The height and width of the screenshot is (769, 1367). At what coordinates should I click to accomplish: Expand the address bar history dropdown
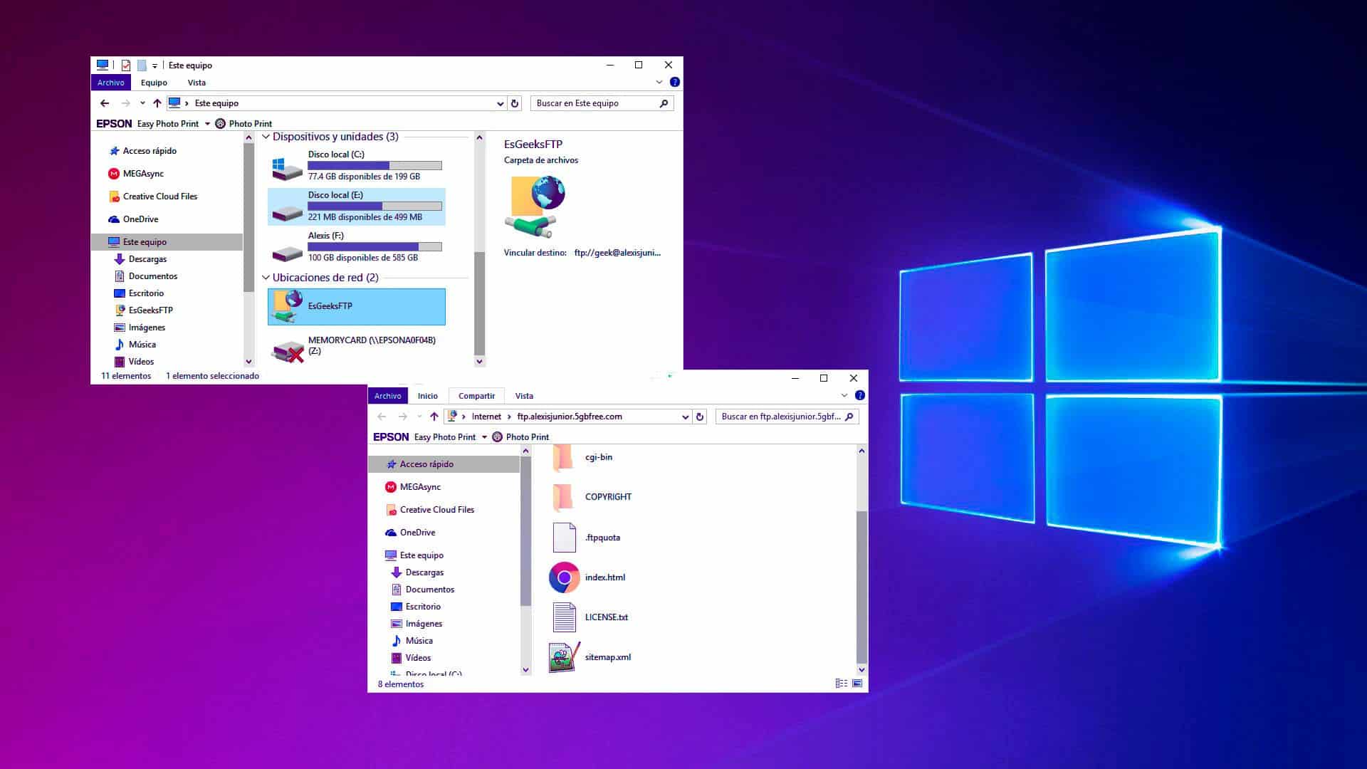[x=500, y=103]
